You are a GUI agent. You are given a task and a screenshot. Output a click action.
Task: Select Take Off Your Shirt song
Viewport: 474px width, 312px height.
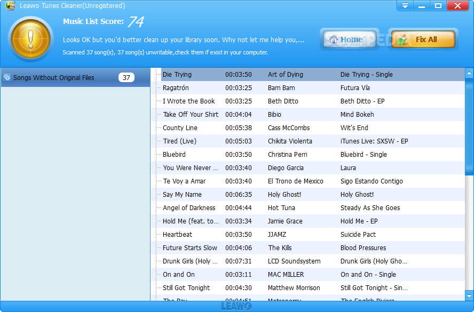click(191, 115)
